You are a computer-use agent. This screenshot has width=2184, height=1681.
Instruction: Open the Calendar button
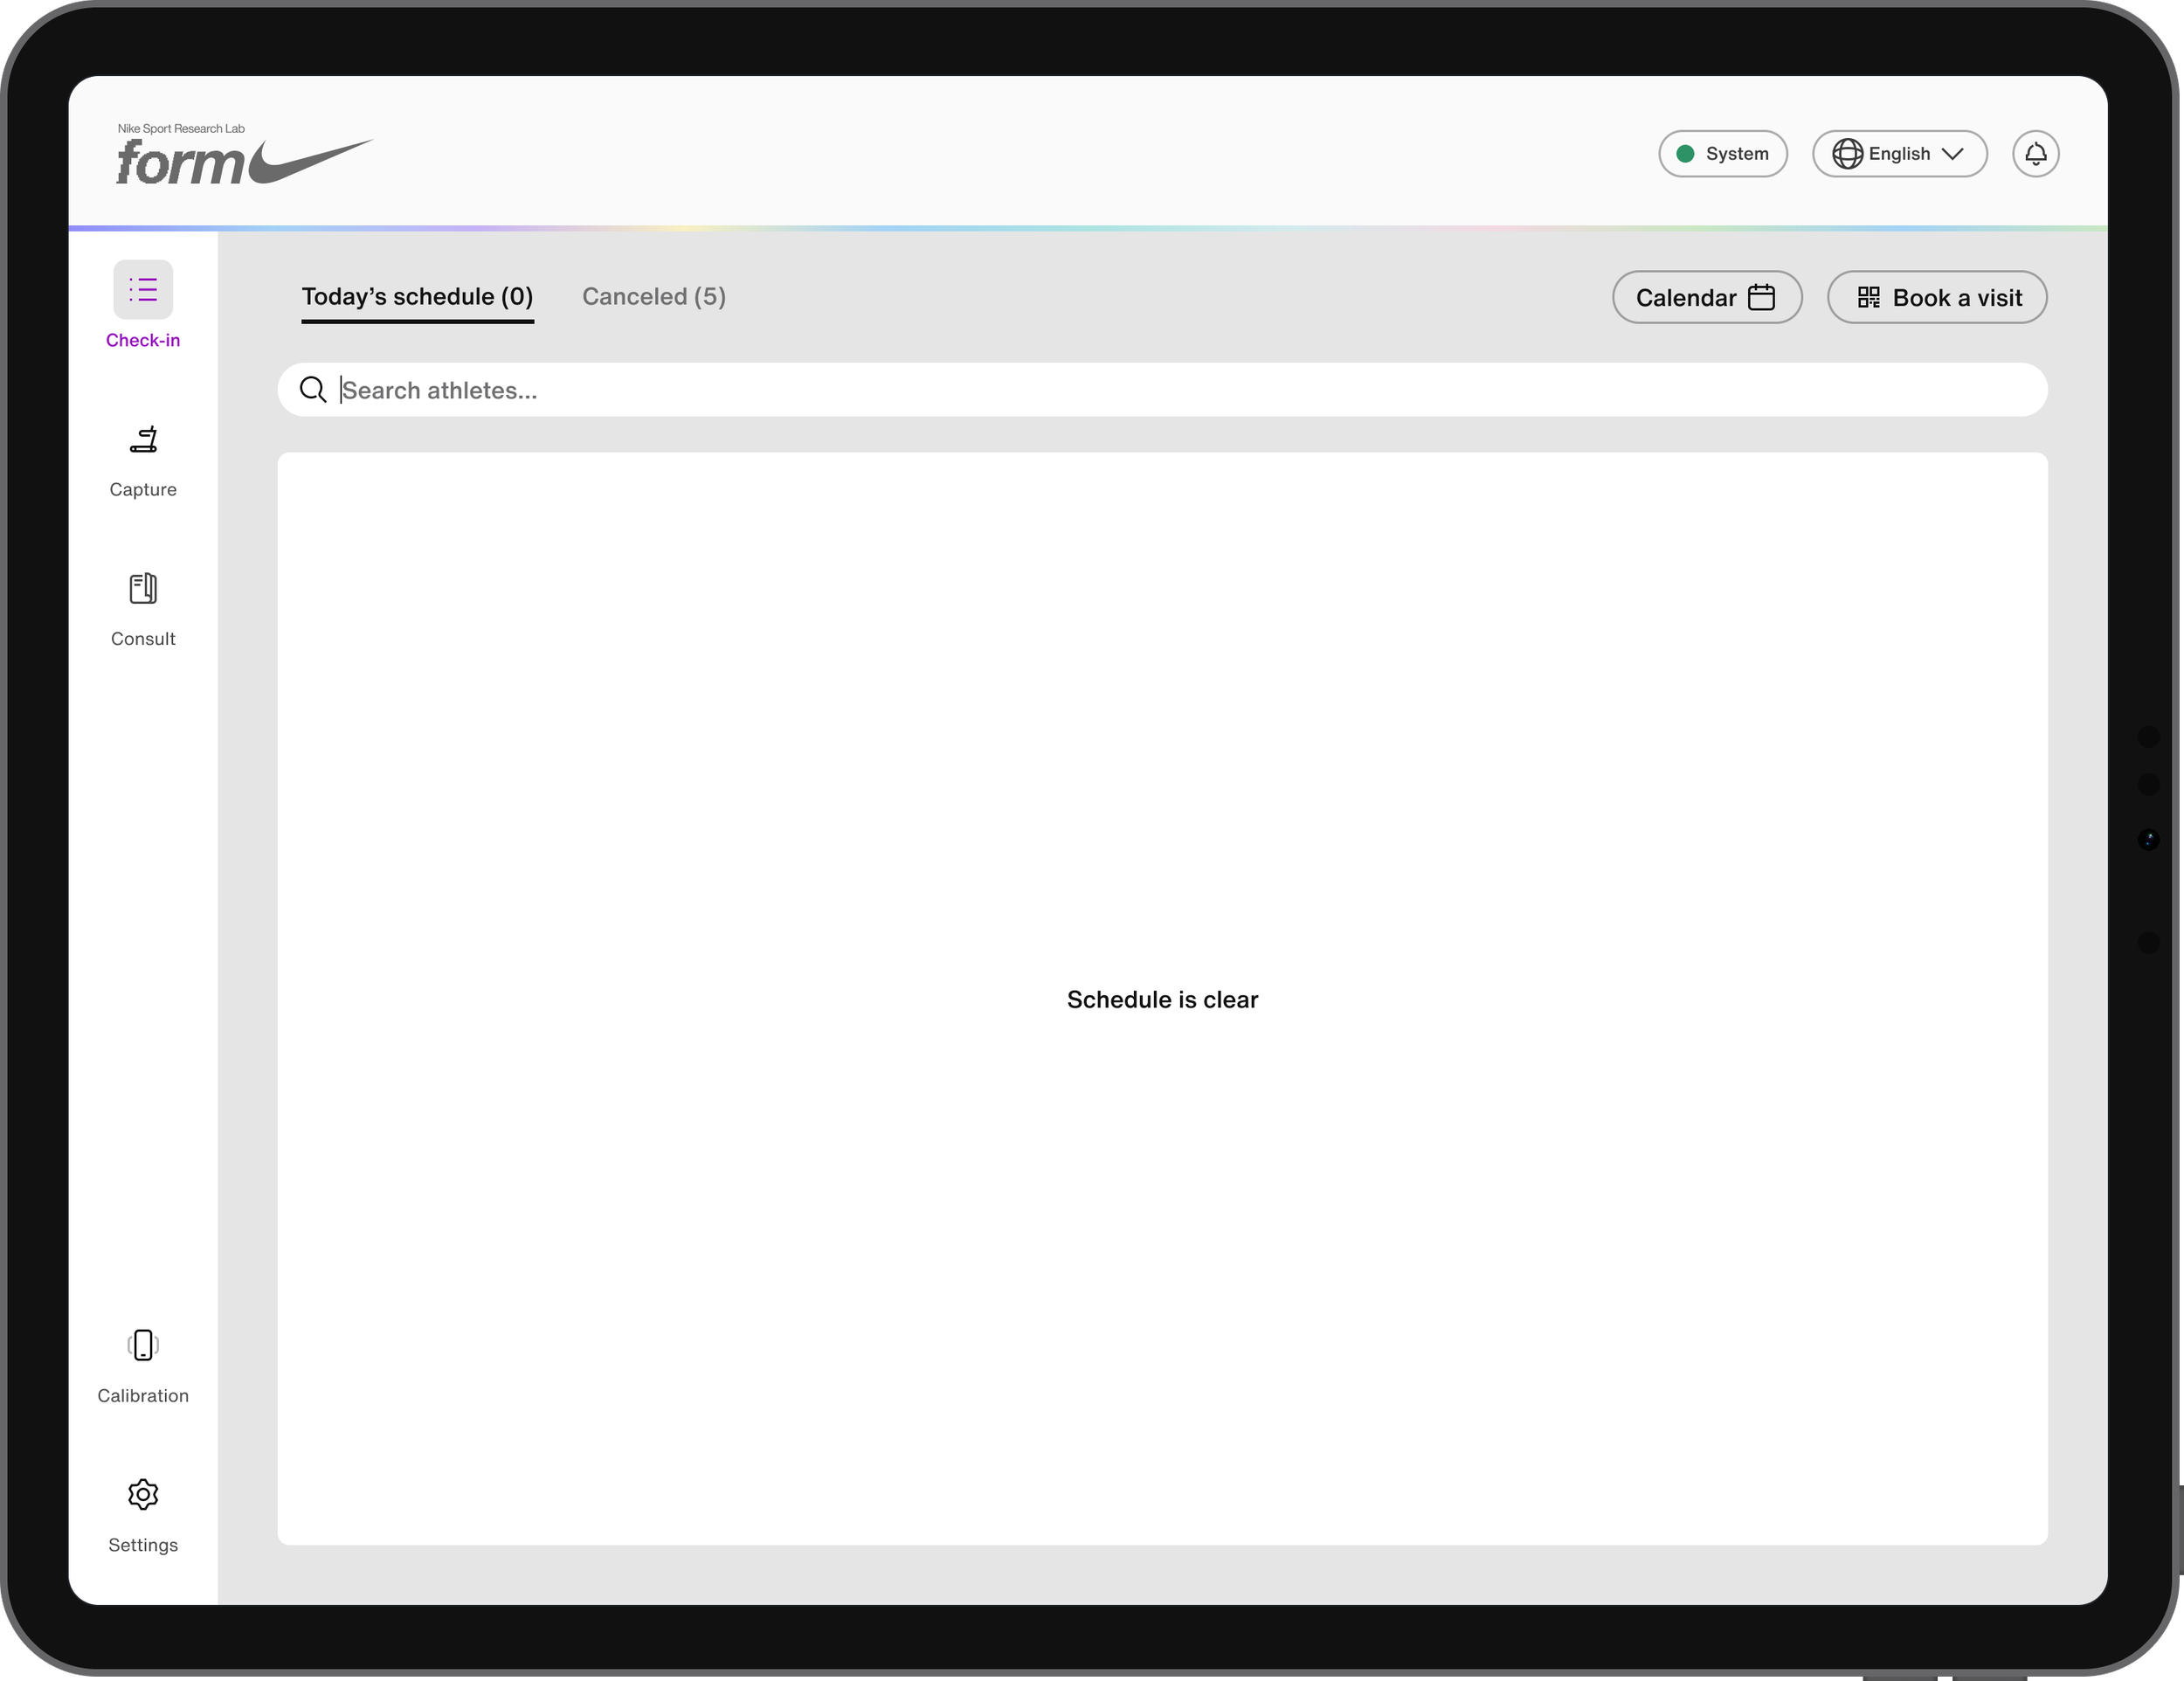coord(1707,297)
